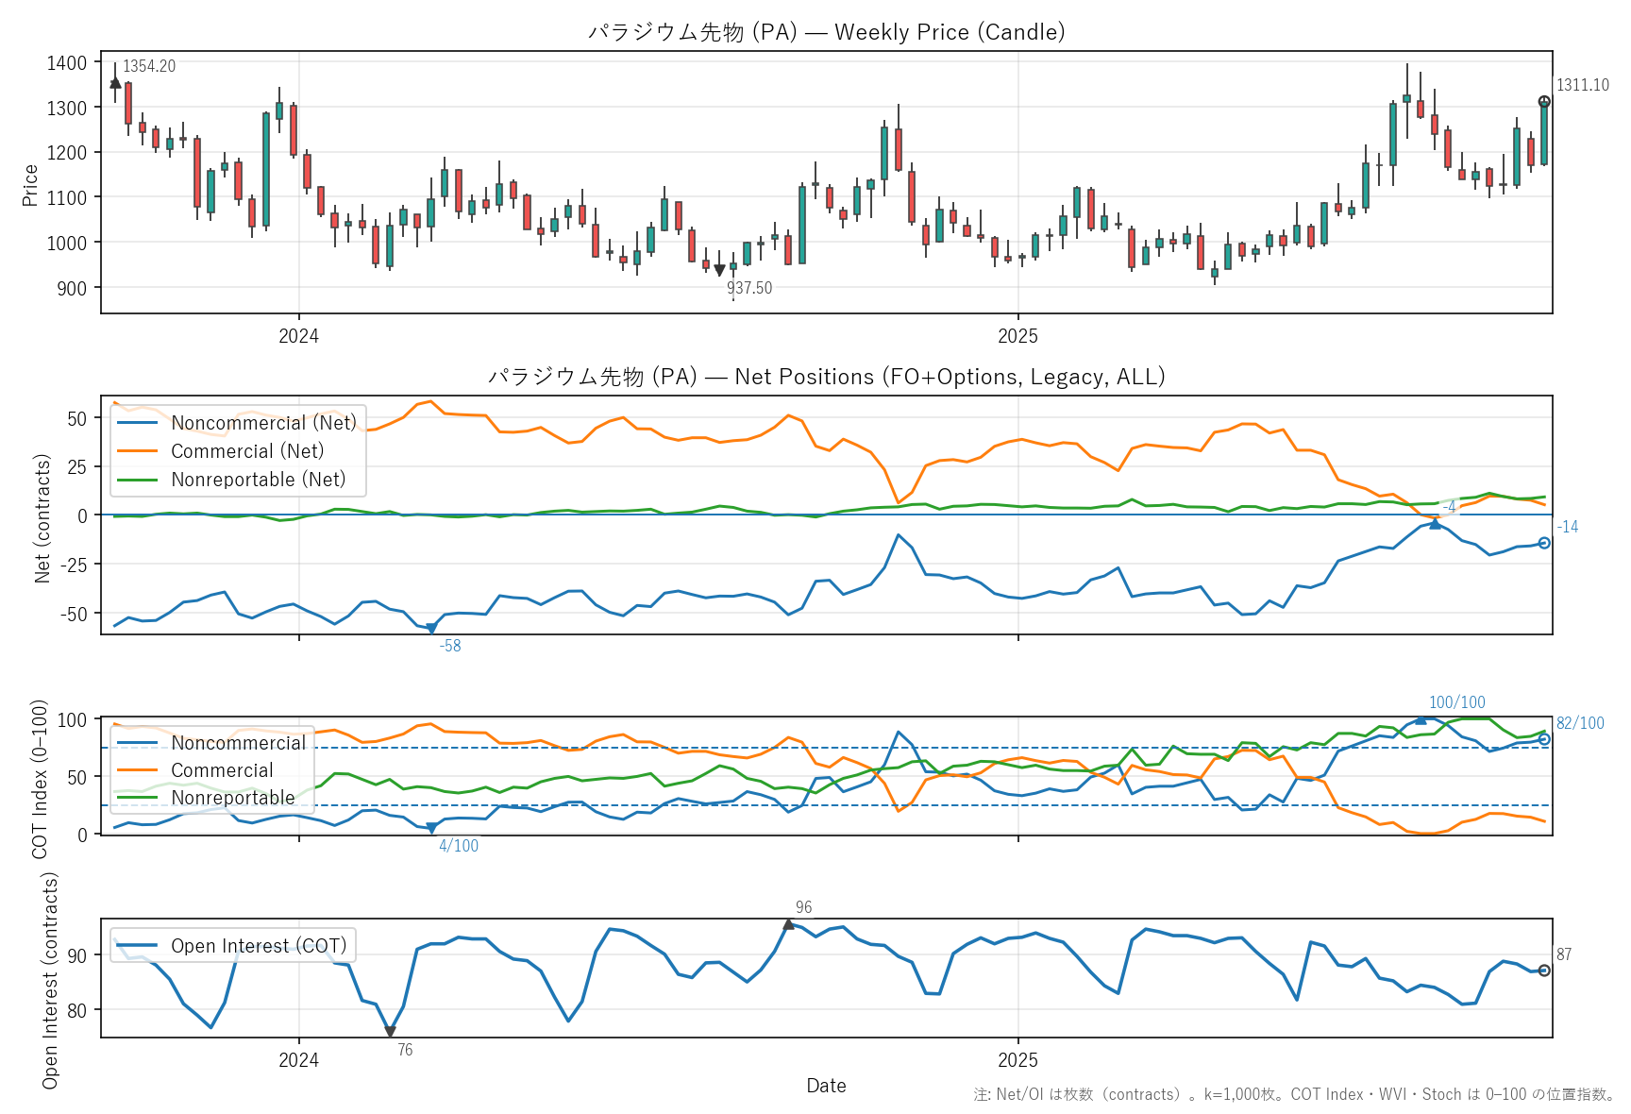
Task: Click the latest Open Interest circle marker at 87
Action: [1544, 971]
